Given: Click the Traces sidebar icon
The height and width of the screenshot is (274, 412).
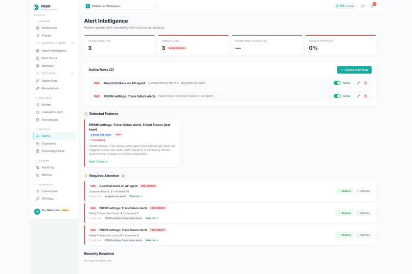Looking at the screenshot, I should pos(38,35).
